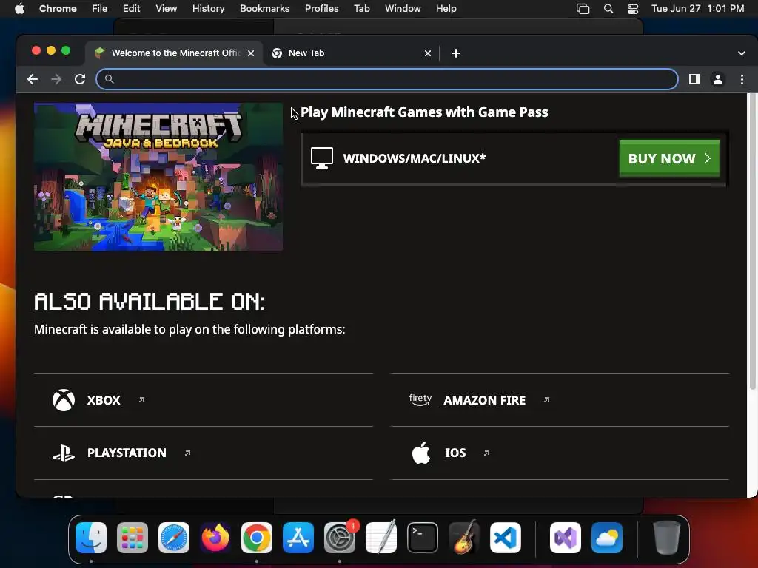Viewport: 758px width, 568px height.
Task: Switch to the New Tab tab
Action: pyautogui.click(x=351, y=53)
